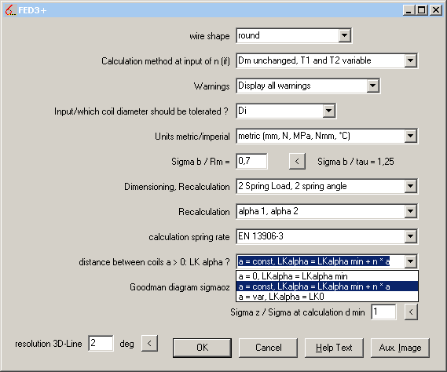The width and height of the screenshot is (447, 372).
Task: Click the Sigma b / Rm input field
Action: pos(251,161)
